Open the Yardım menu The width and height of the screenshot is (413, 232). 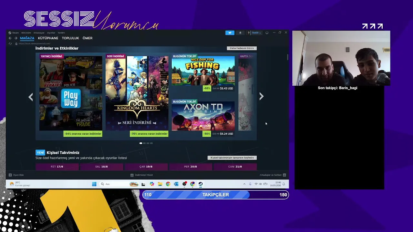pos(61,33)
